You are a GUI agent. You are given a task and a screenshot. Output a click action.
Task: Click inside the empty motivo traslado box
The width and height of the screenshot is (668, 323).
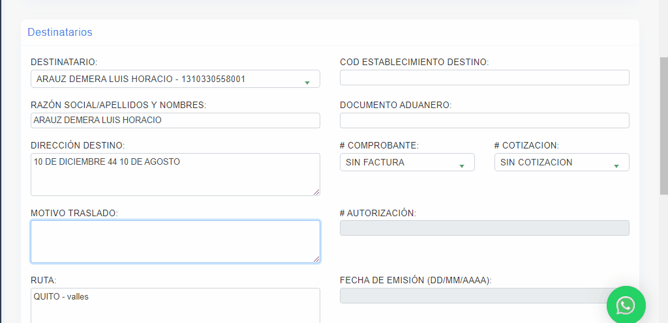click(175, 242)
